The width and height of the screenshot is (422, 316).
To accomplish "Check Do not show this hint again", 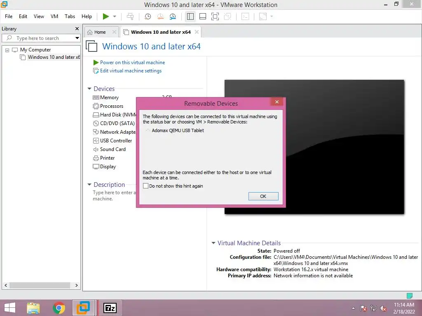I will point(145,186).
